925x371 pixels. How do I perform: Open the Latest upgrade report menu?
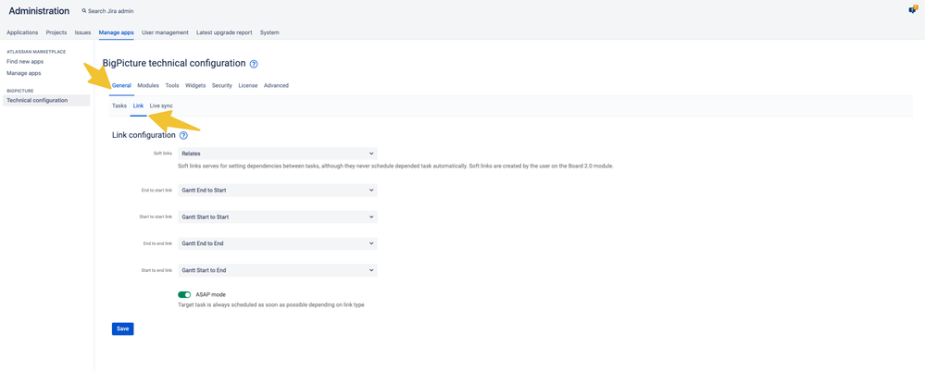[x=224, y=32]
